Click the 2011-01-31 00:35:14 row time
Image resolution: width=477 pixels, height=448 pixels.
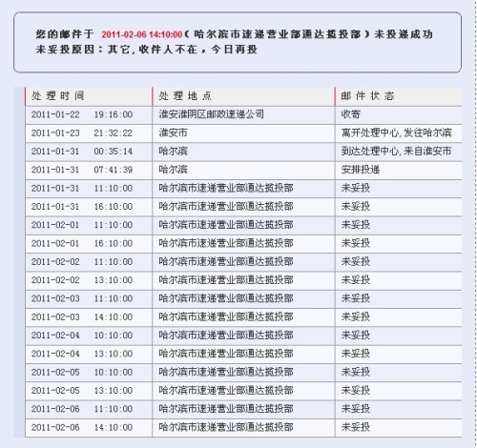(x=82, y=152)
